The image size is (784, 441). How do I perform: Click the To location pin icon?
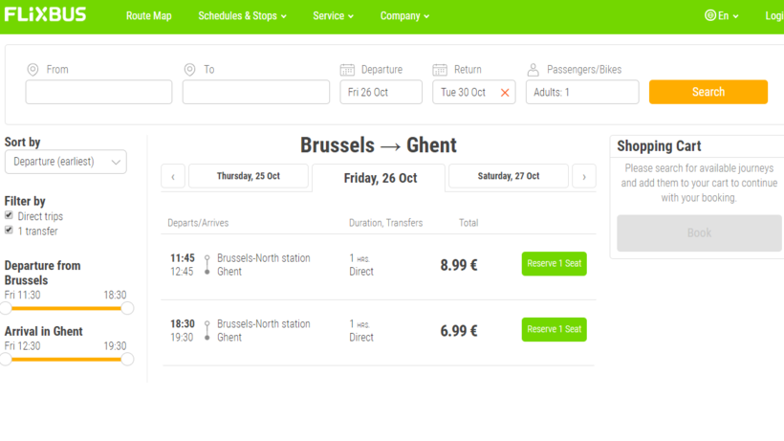(189, 70)
